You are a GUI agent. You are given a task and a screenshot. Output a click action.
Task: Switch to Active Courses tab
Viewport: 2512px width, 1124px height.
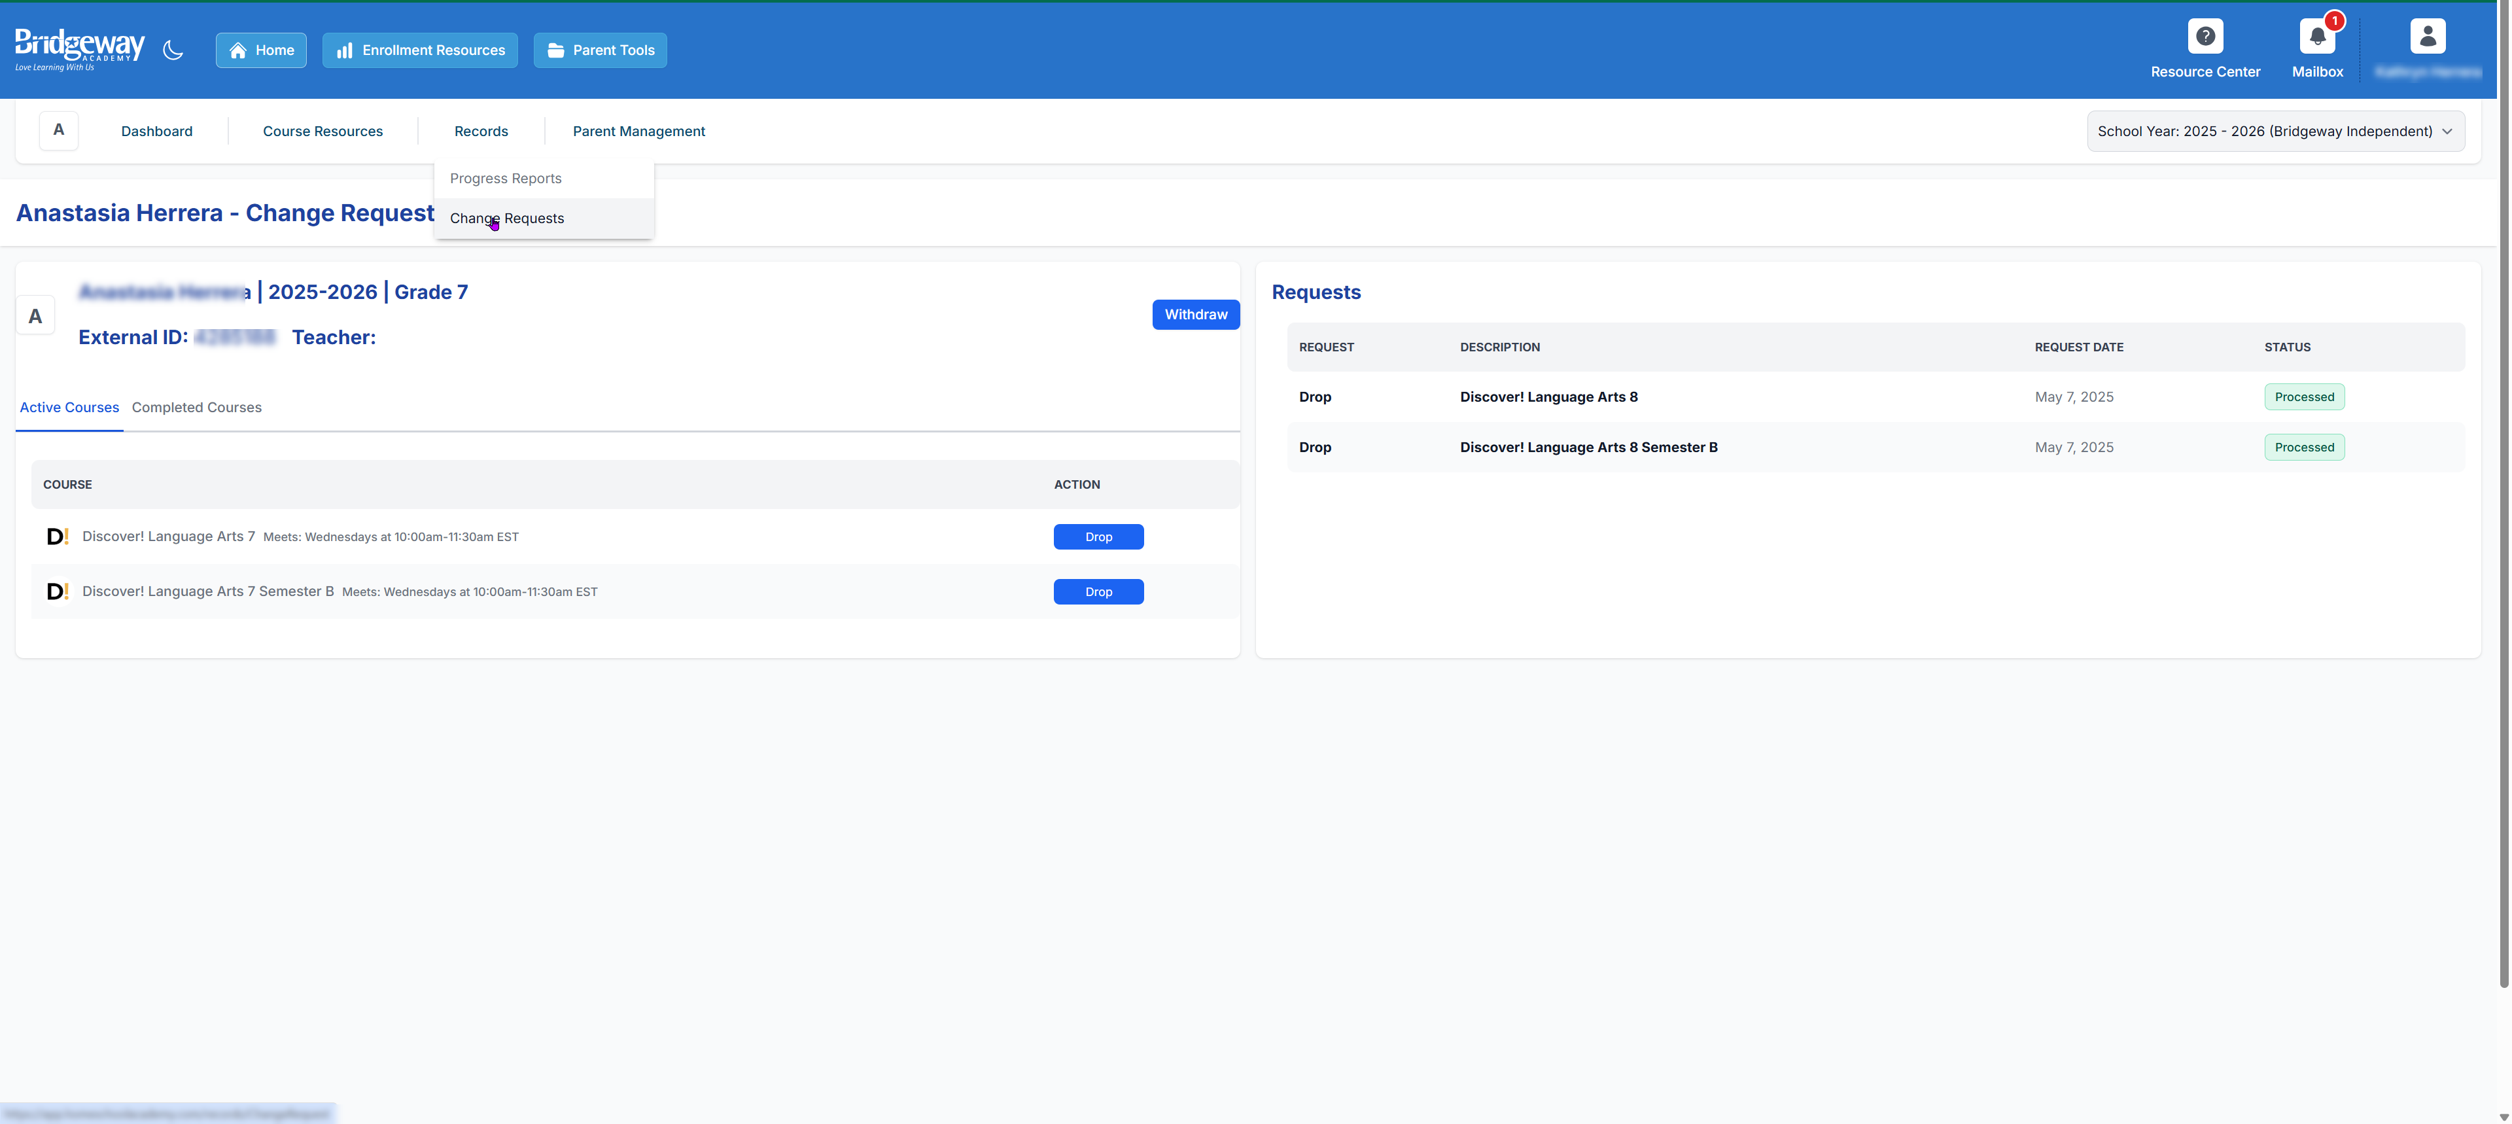[x=69, y=408]
